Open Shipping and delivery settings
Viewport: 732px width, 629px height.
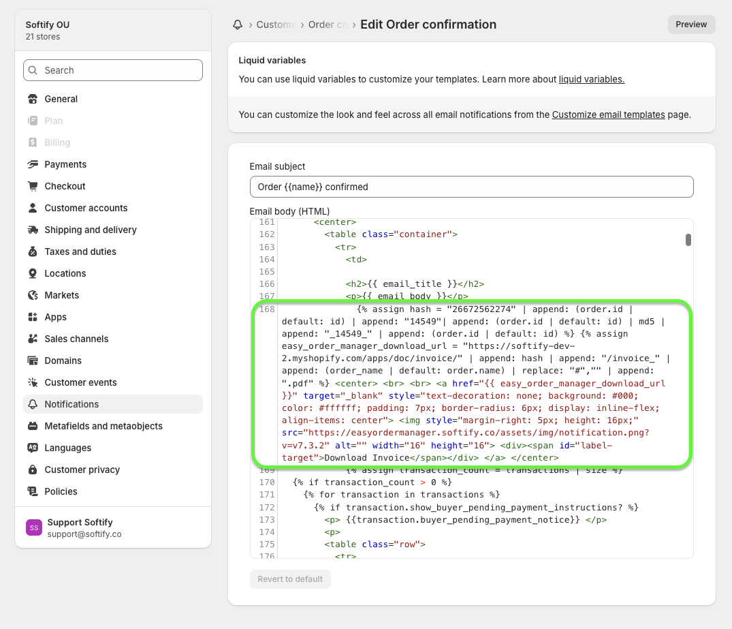pyautogui.click(x=113, y=230)
